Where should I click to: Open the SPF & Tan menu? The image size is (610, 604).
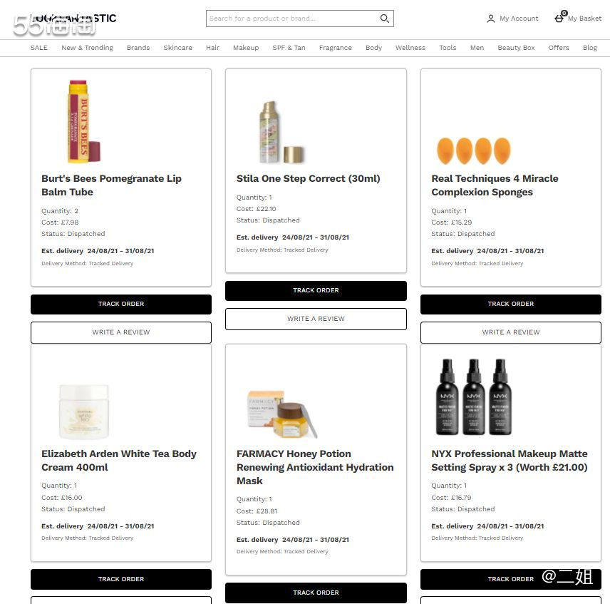tap(289, 48)
